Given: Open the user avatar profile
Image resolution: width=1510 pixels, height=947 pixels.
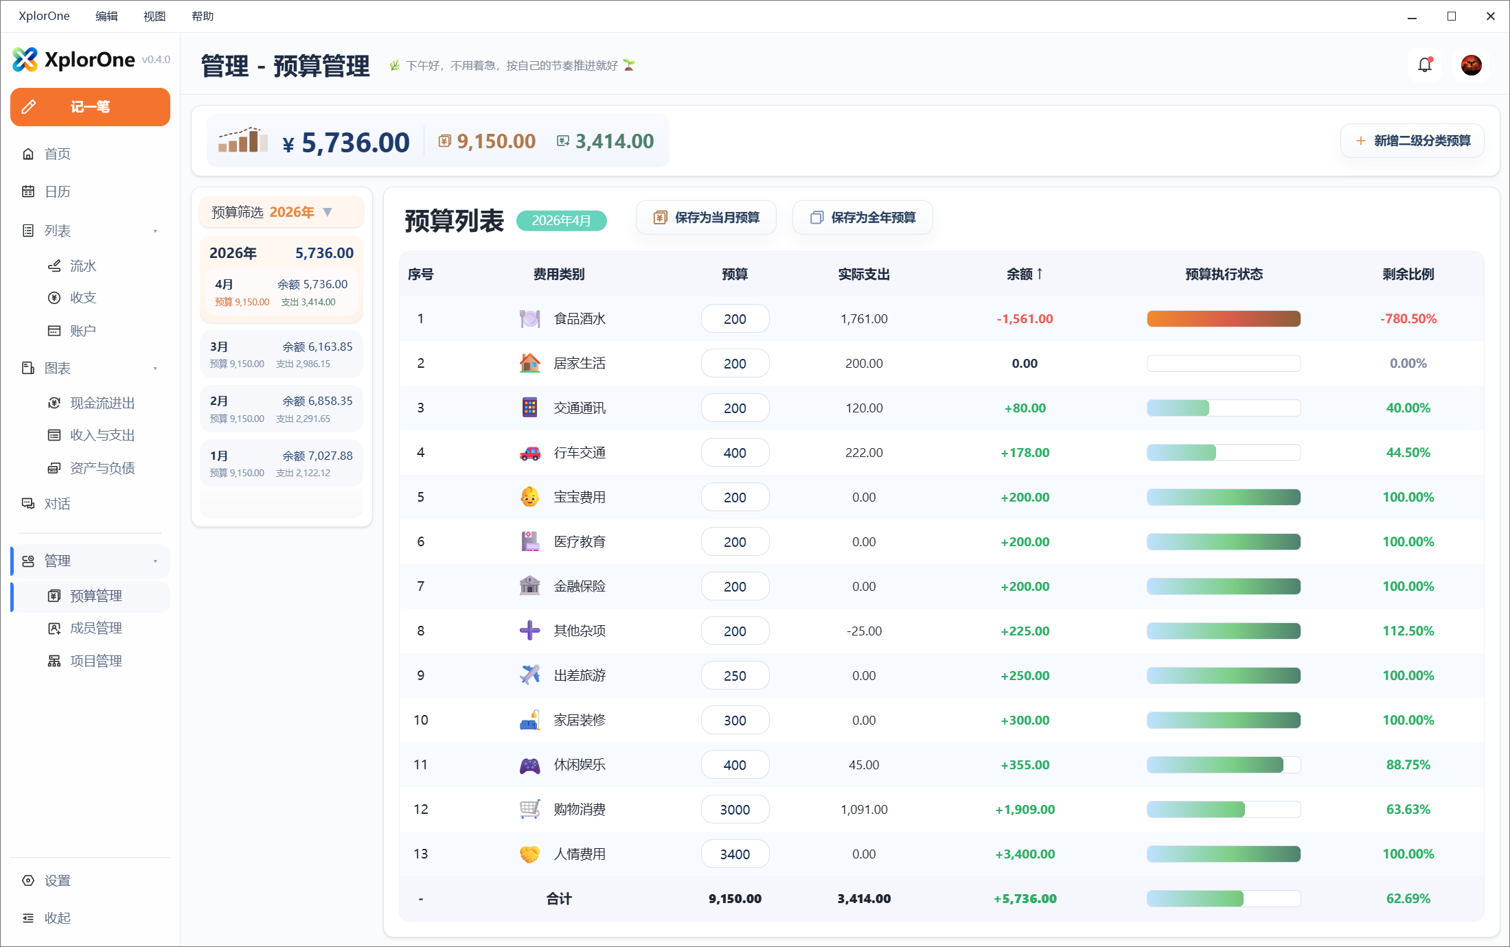Looking at the screenshot, I should 1471,65.
